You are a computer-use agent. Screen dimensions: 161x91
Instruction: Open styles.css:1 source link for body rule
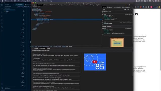click(129, 28)
